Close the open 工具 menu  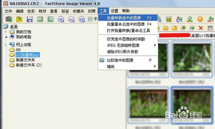tap(103, 11)
